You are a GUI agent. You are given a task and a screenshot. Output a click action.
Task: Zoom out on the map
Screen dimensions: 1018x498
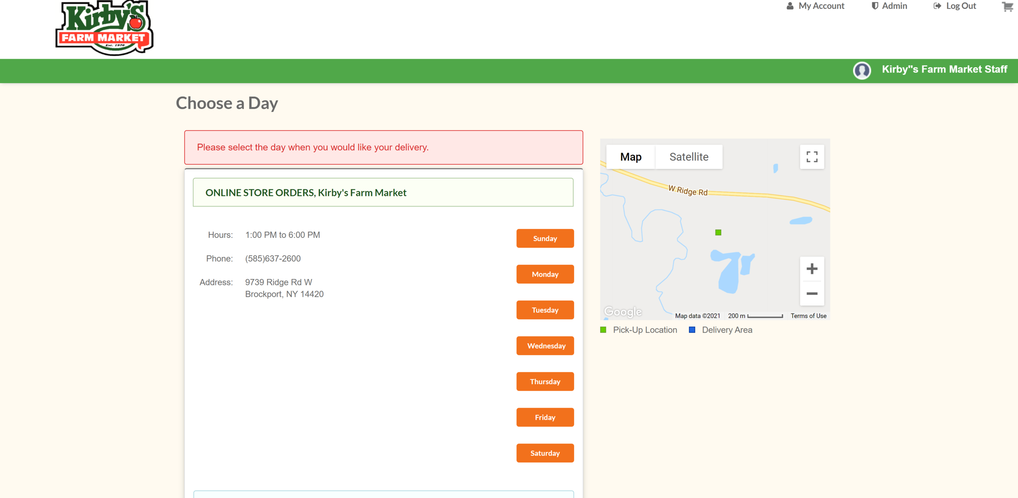click(812, 293)
